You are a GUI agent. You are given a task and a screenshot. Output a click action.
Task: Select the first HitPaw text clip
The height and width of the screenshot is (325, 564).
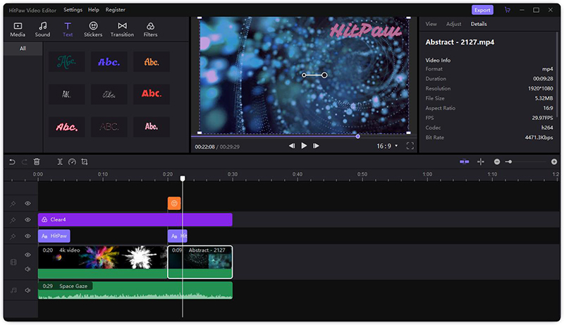point(54,236)
